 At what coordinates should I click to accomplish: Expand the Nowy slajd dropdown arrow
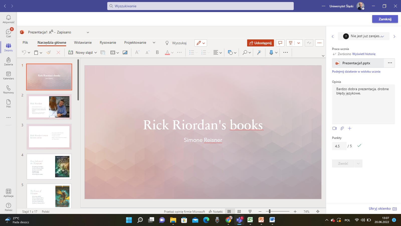pos(95,52)
